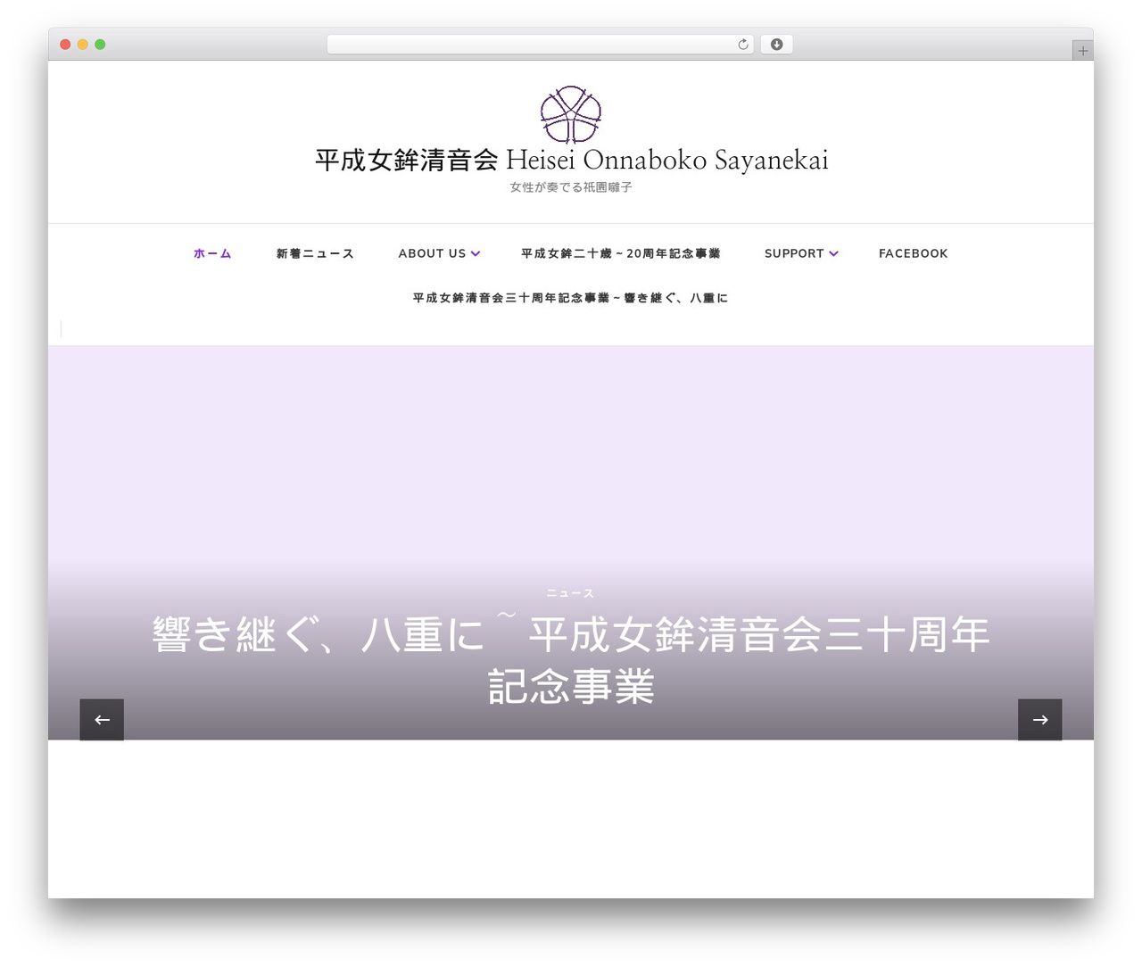Add a new browser tab with plus

coord(1082,51)
